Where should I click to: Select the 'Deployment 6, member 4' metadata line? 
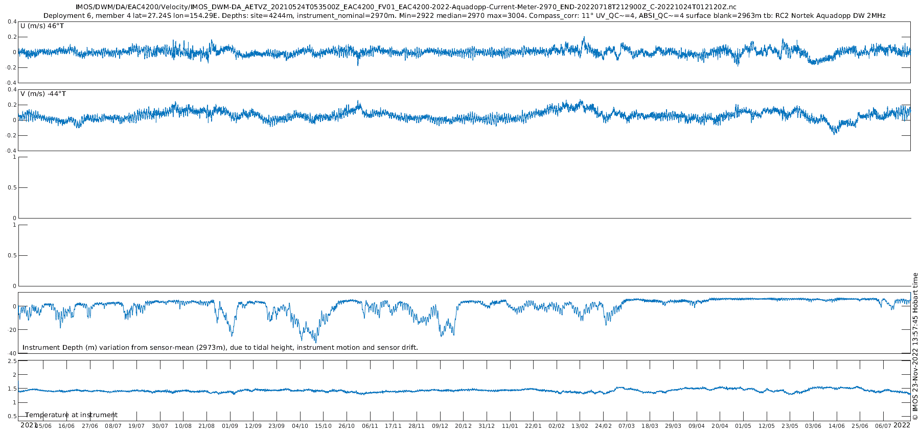coord(465,16)
